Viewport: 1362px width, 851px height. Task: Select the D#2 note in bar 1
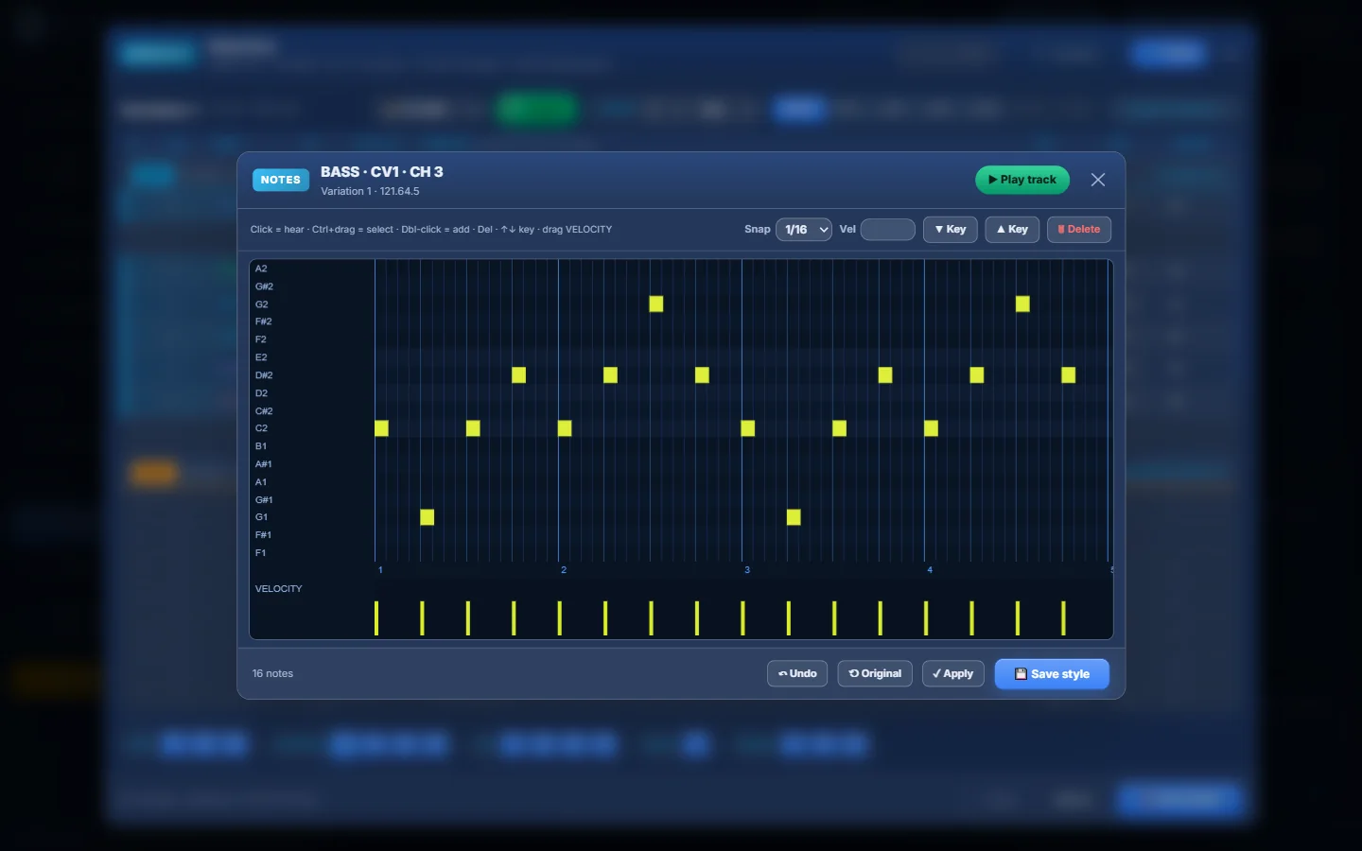(x=519, y=375)
